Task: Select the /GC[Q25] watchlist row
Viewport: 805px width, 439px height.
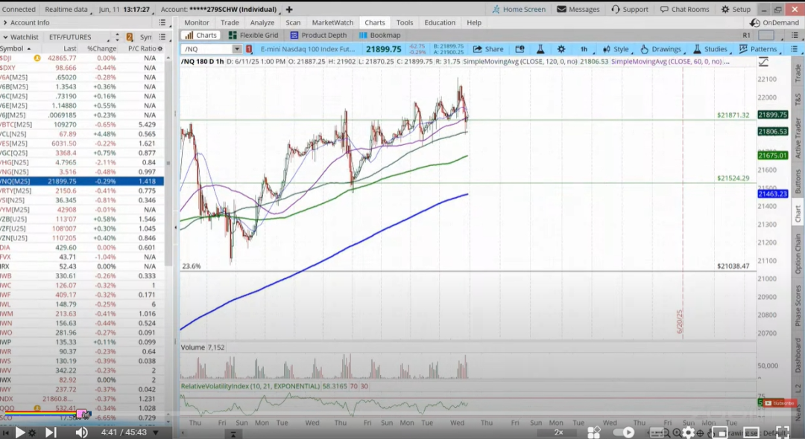Action: point(82,153)
